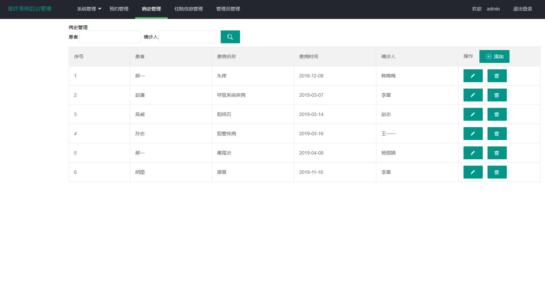This screenshot has width=545, height=305.
Task: Switch to the 预约管理 tab
Action: point(118,9)
